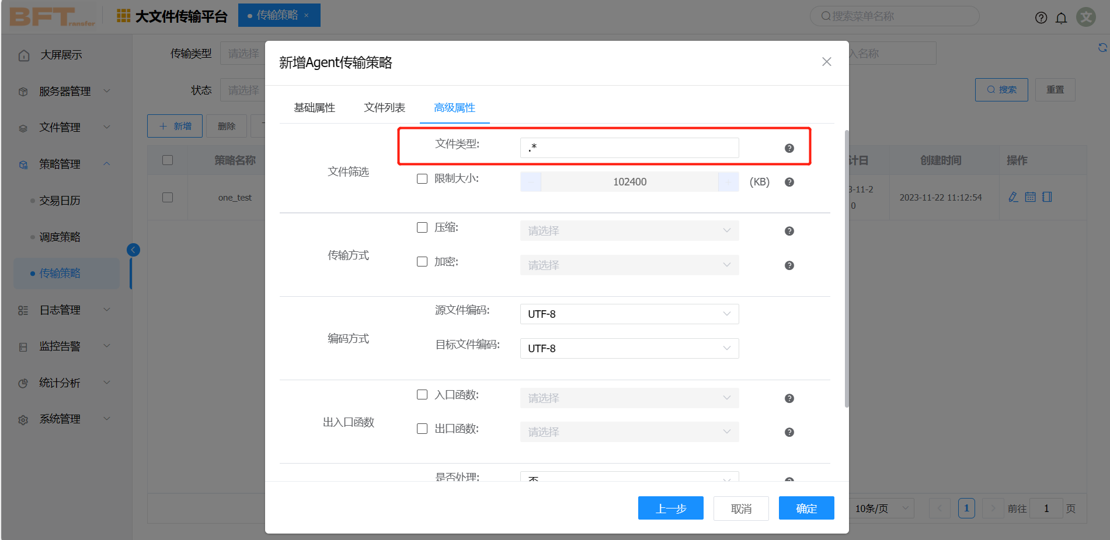Switch to the 基础属性 tab
1110x540 pixels.
314,108
